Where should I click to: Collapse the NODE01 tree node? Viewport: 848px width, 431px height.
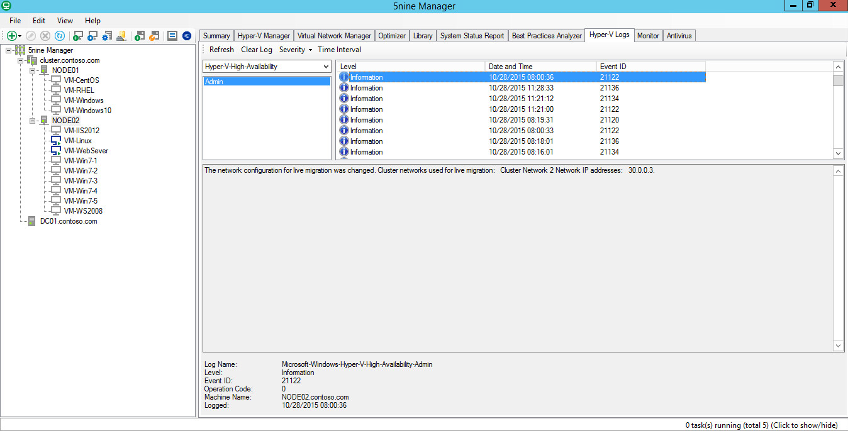point(32,70)
